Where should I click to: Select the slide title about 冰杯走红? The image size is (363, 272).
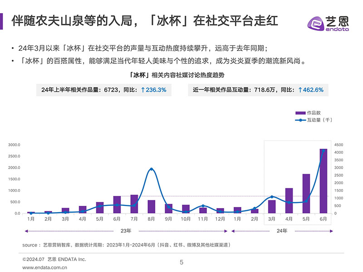click(144, 21)
